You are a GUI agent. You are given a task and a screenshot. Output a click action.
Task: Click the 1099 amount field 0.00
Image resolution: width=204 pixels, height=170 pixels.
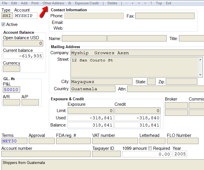(147, 154)
